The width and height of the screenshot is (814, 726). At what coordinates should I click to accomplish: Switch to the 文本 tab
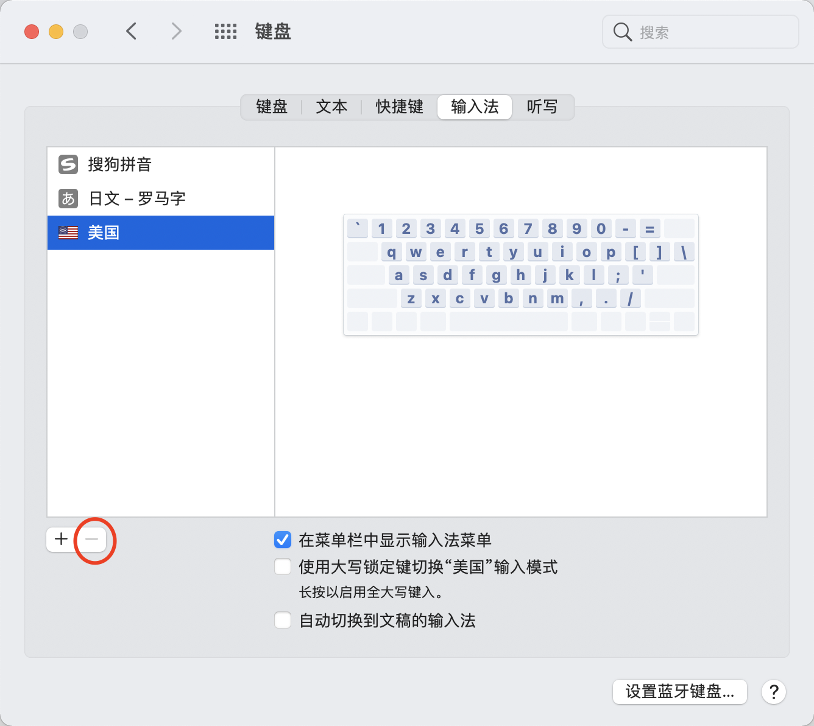[x=331, y=107]
